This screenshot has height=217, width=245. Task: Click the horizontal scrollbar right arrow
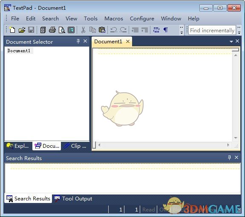tap(228, 145)
